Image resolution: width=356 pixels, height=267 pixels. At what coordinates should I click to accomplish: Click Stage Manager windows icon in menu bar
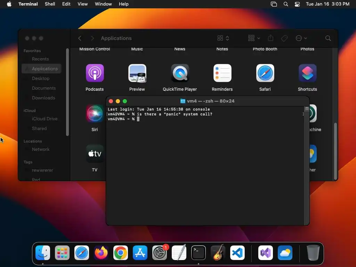click(274, 4)
